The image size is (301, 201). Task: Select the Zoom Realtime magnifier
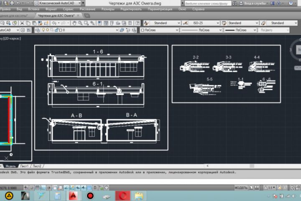tap(80, 23)
